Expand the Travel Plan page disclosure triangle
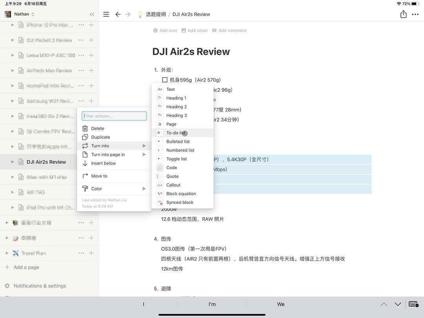This screenshot has height=318, width=424. click(x=7, y=253)
